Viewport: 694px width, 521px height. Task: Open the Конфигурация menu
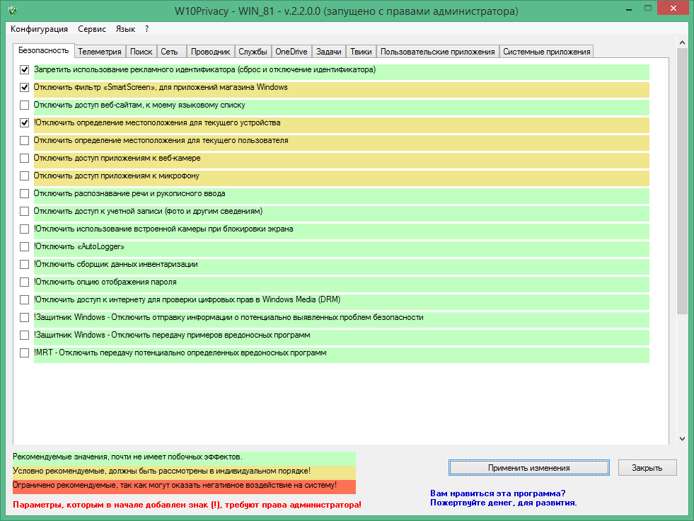coord(40,29)
